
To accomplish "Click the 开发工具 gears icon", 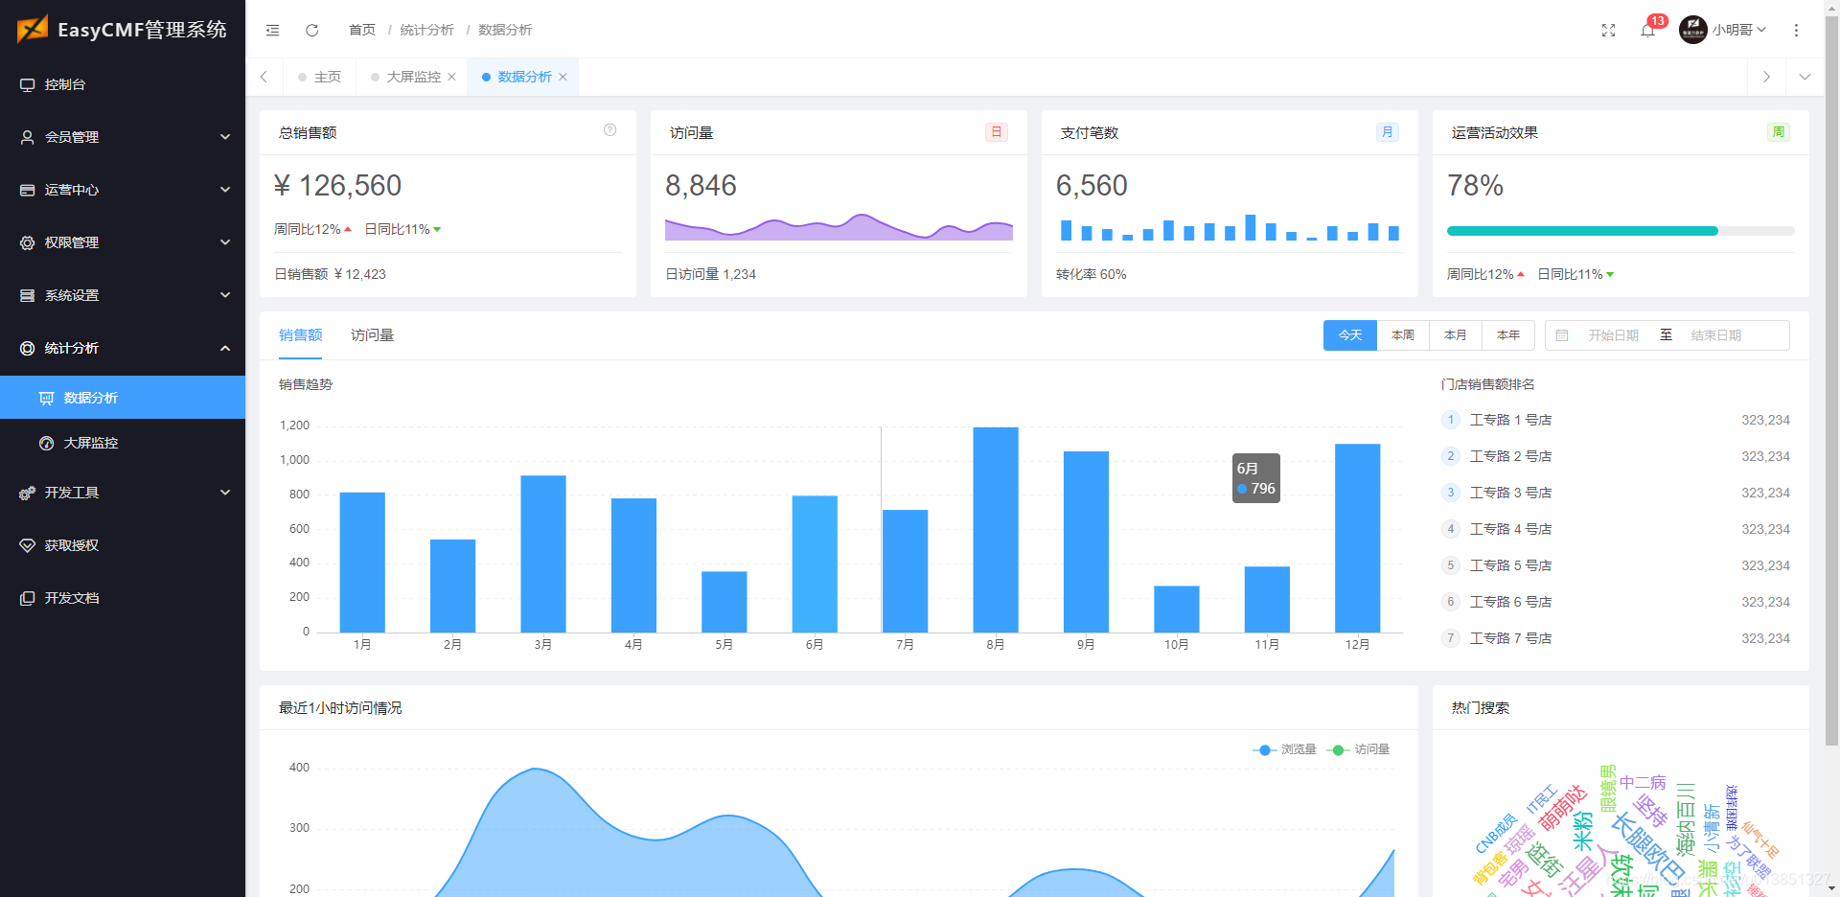I will point(28,493).
